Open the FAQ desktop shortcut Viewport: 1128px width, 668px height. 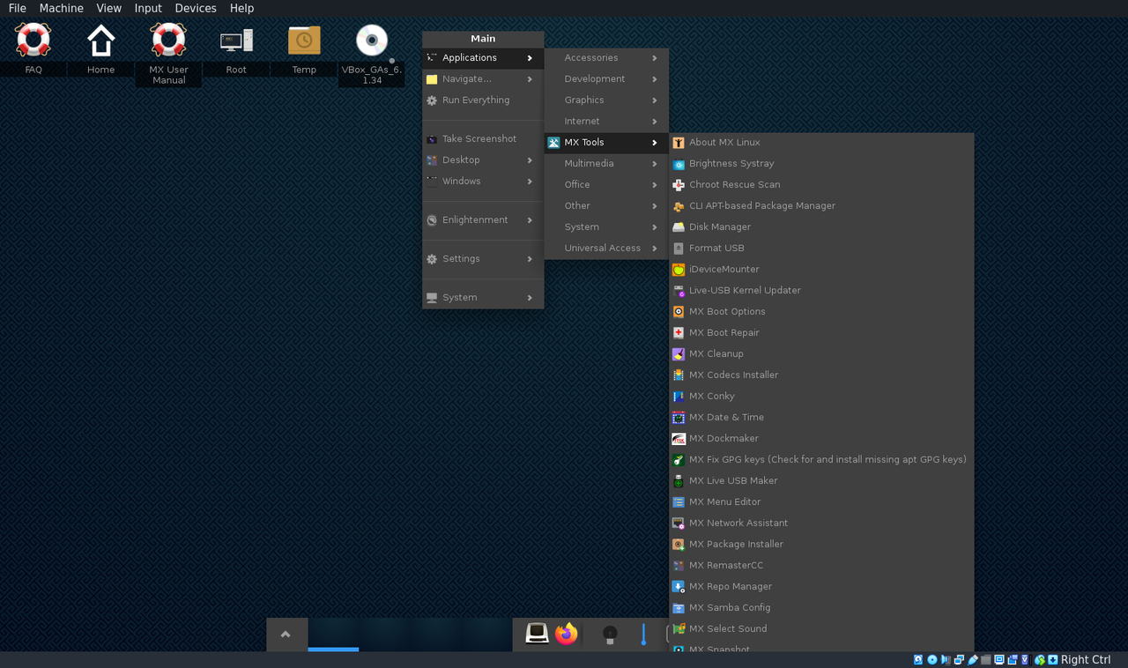click(x=33, y=40)
